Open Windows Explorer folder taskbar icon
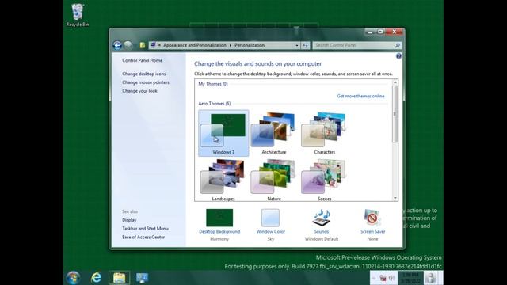The height and width of the screenshot is (285, 507). coord(119,278)
